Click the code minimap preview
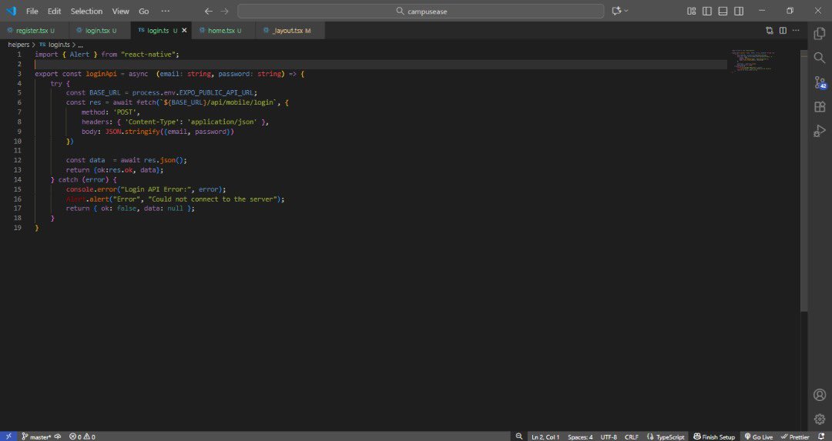Image resolution: width=832 pixels, height=441 pixels. [x=753, y=61]
